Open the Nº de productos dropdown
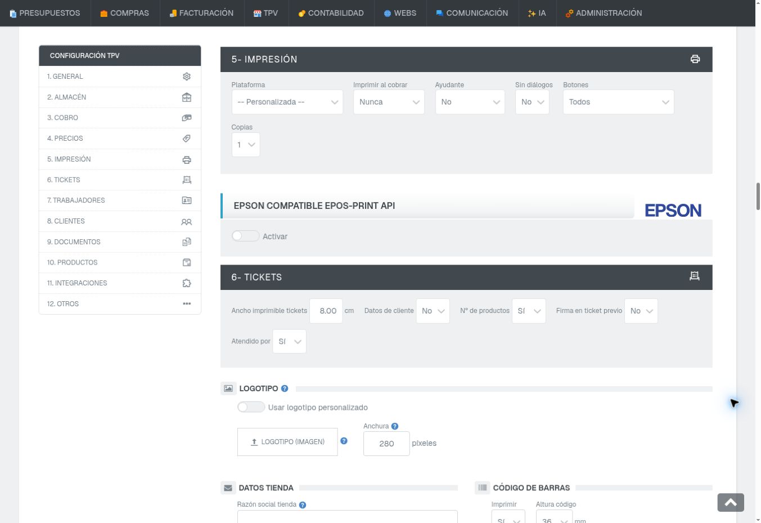Viewport: 761px width, 523px height. (529, 311)
